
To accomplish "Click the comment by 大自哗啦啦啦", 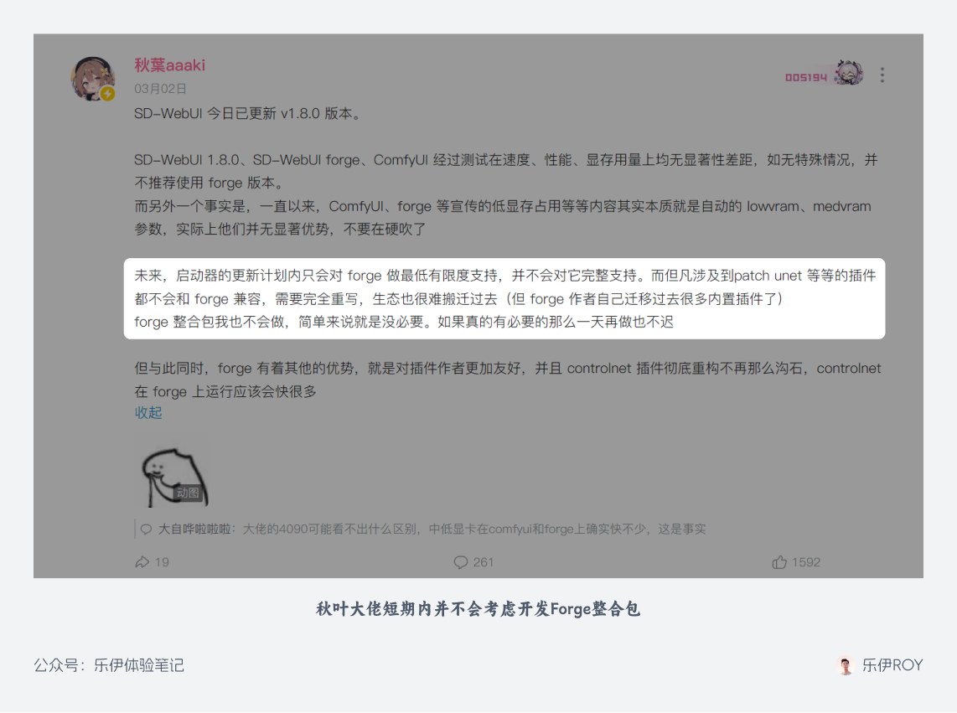I will click(x=419, y=529).
